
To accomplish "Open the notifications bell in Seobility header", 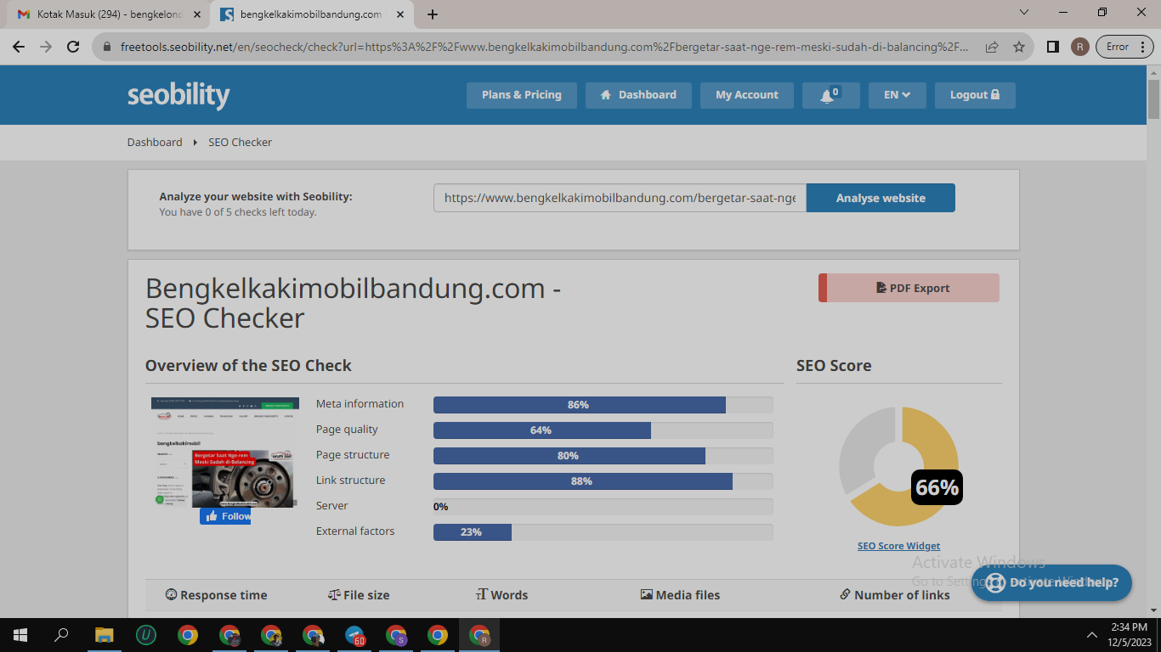I will tap(830, 95).
